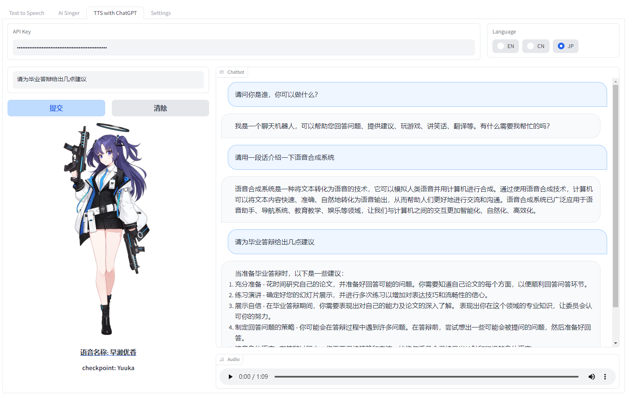Select the EN language option
The width and height of the screenshot is (627, 397).
(x=500, y=46)
